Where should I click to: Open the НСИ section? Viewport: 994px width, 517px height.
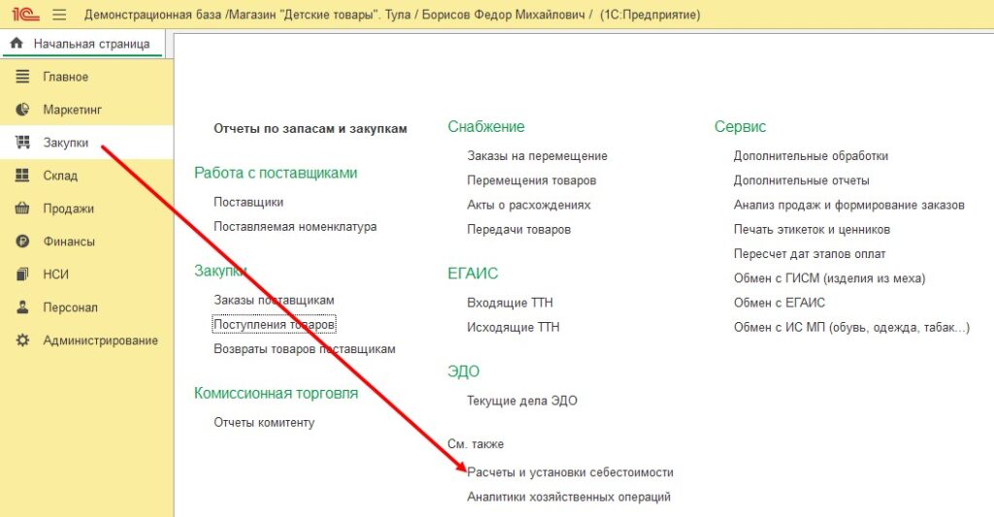55,275
